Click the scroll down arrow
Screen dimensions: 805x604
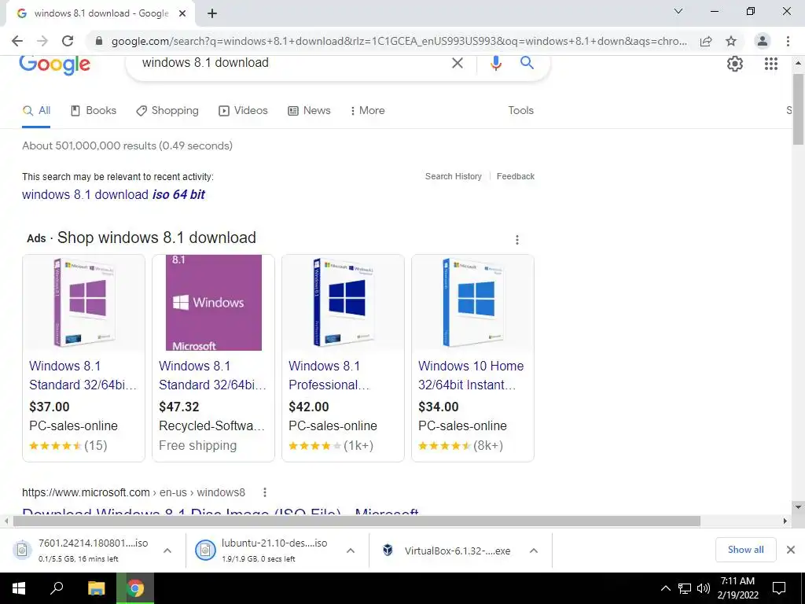(x=798, y=507)
